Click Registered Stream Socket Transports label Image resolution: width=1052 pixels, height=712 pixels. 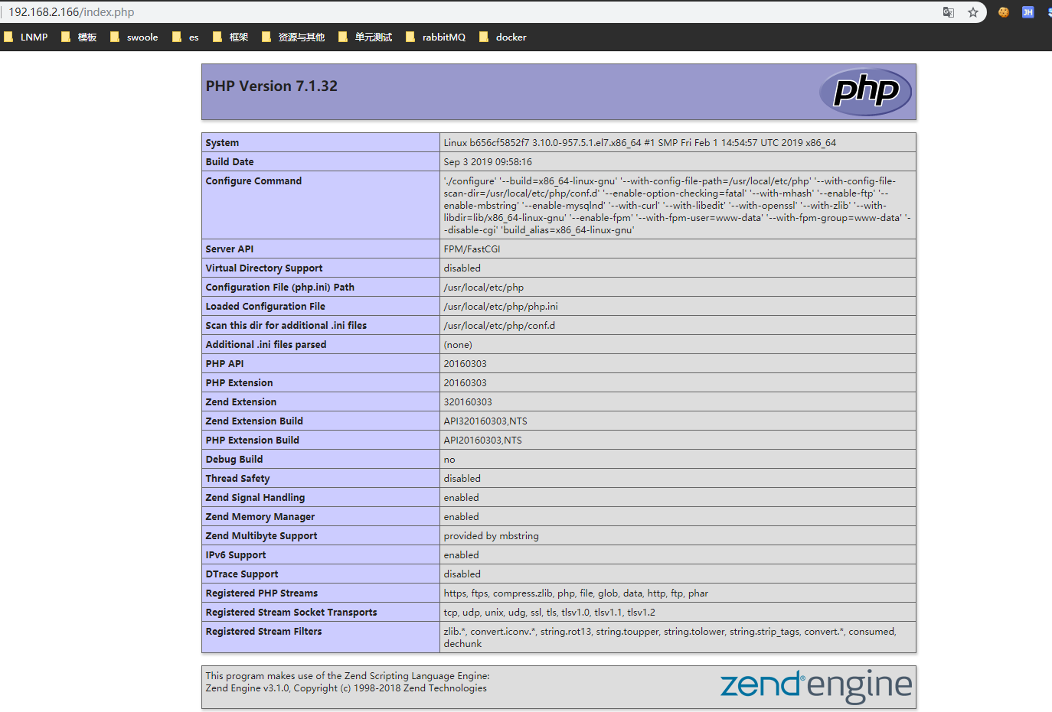[x=291, y=613]
